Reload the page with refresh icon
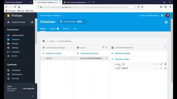This screenshot has width=177, height=99. [15, 7]
